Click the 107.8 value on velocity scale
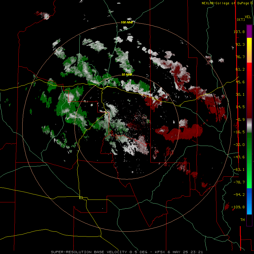Screen dimensions: 254x254 239,32
